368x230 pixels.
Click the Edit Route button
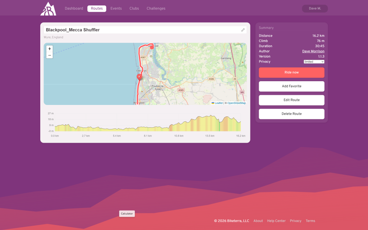[291, 100]
